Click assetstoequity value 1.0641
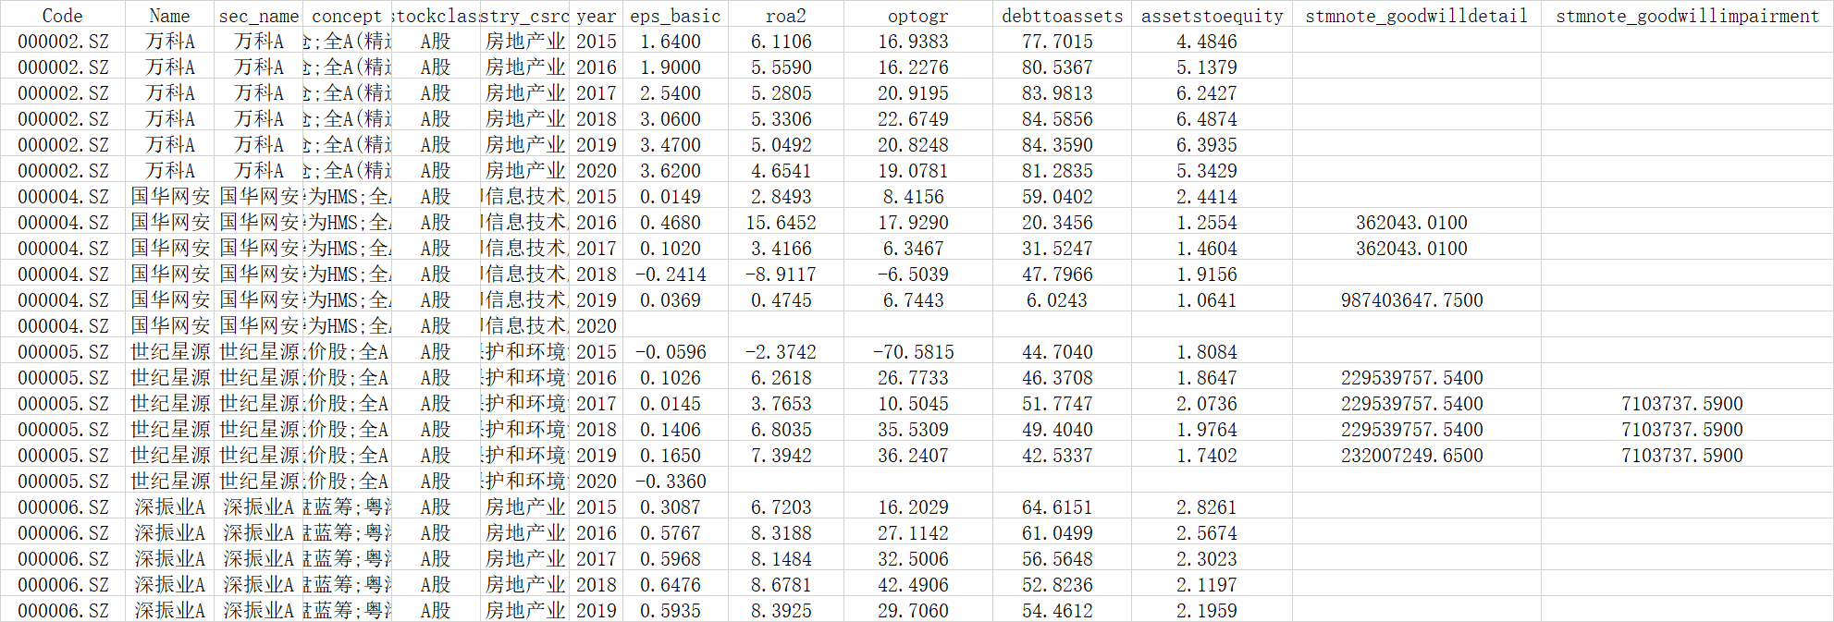 click(x=1207, y=300)
